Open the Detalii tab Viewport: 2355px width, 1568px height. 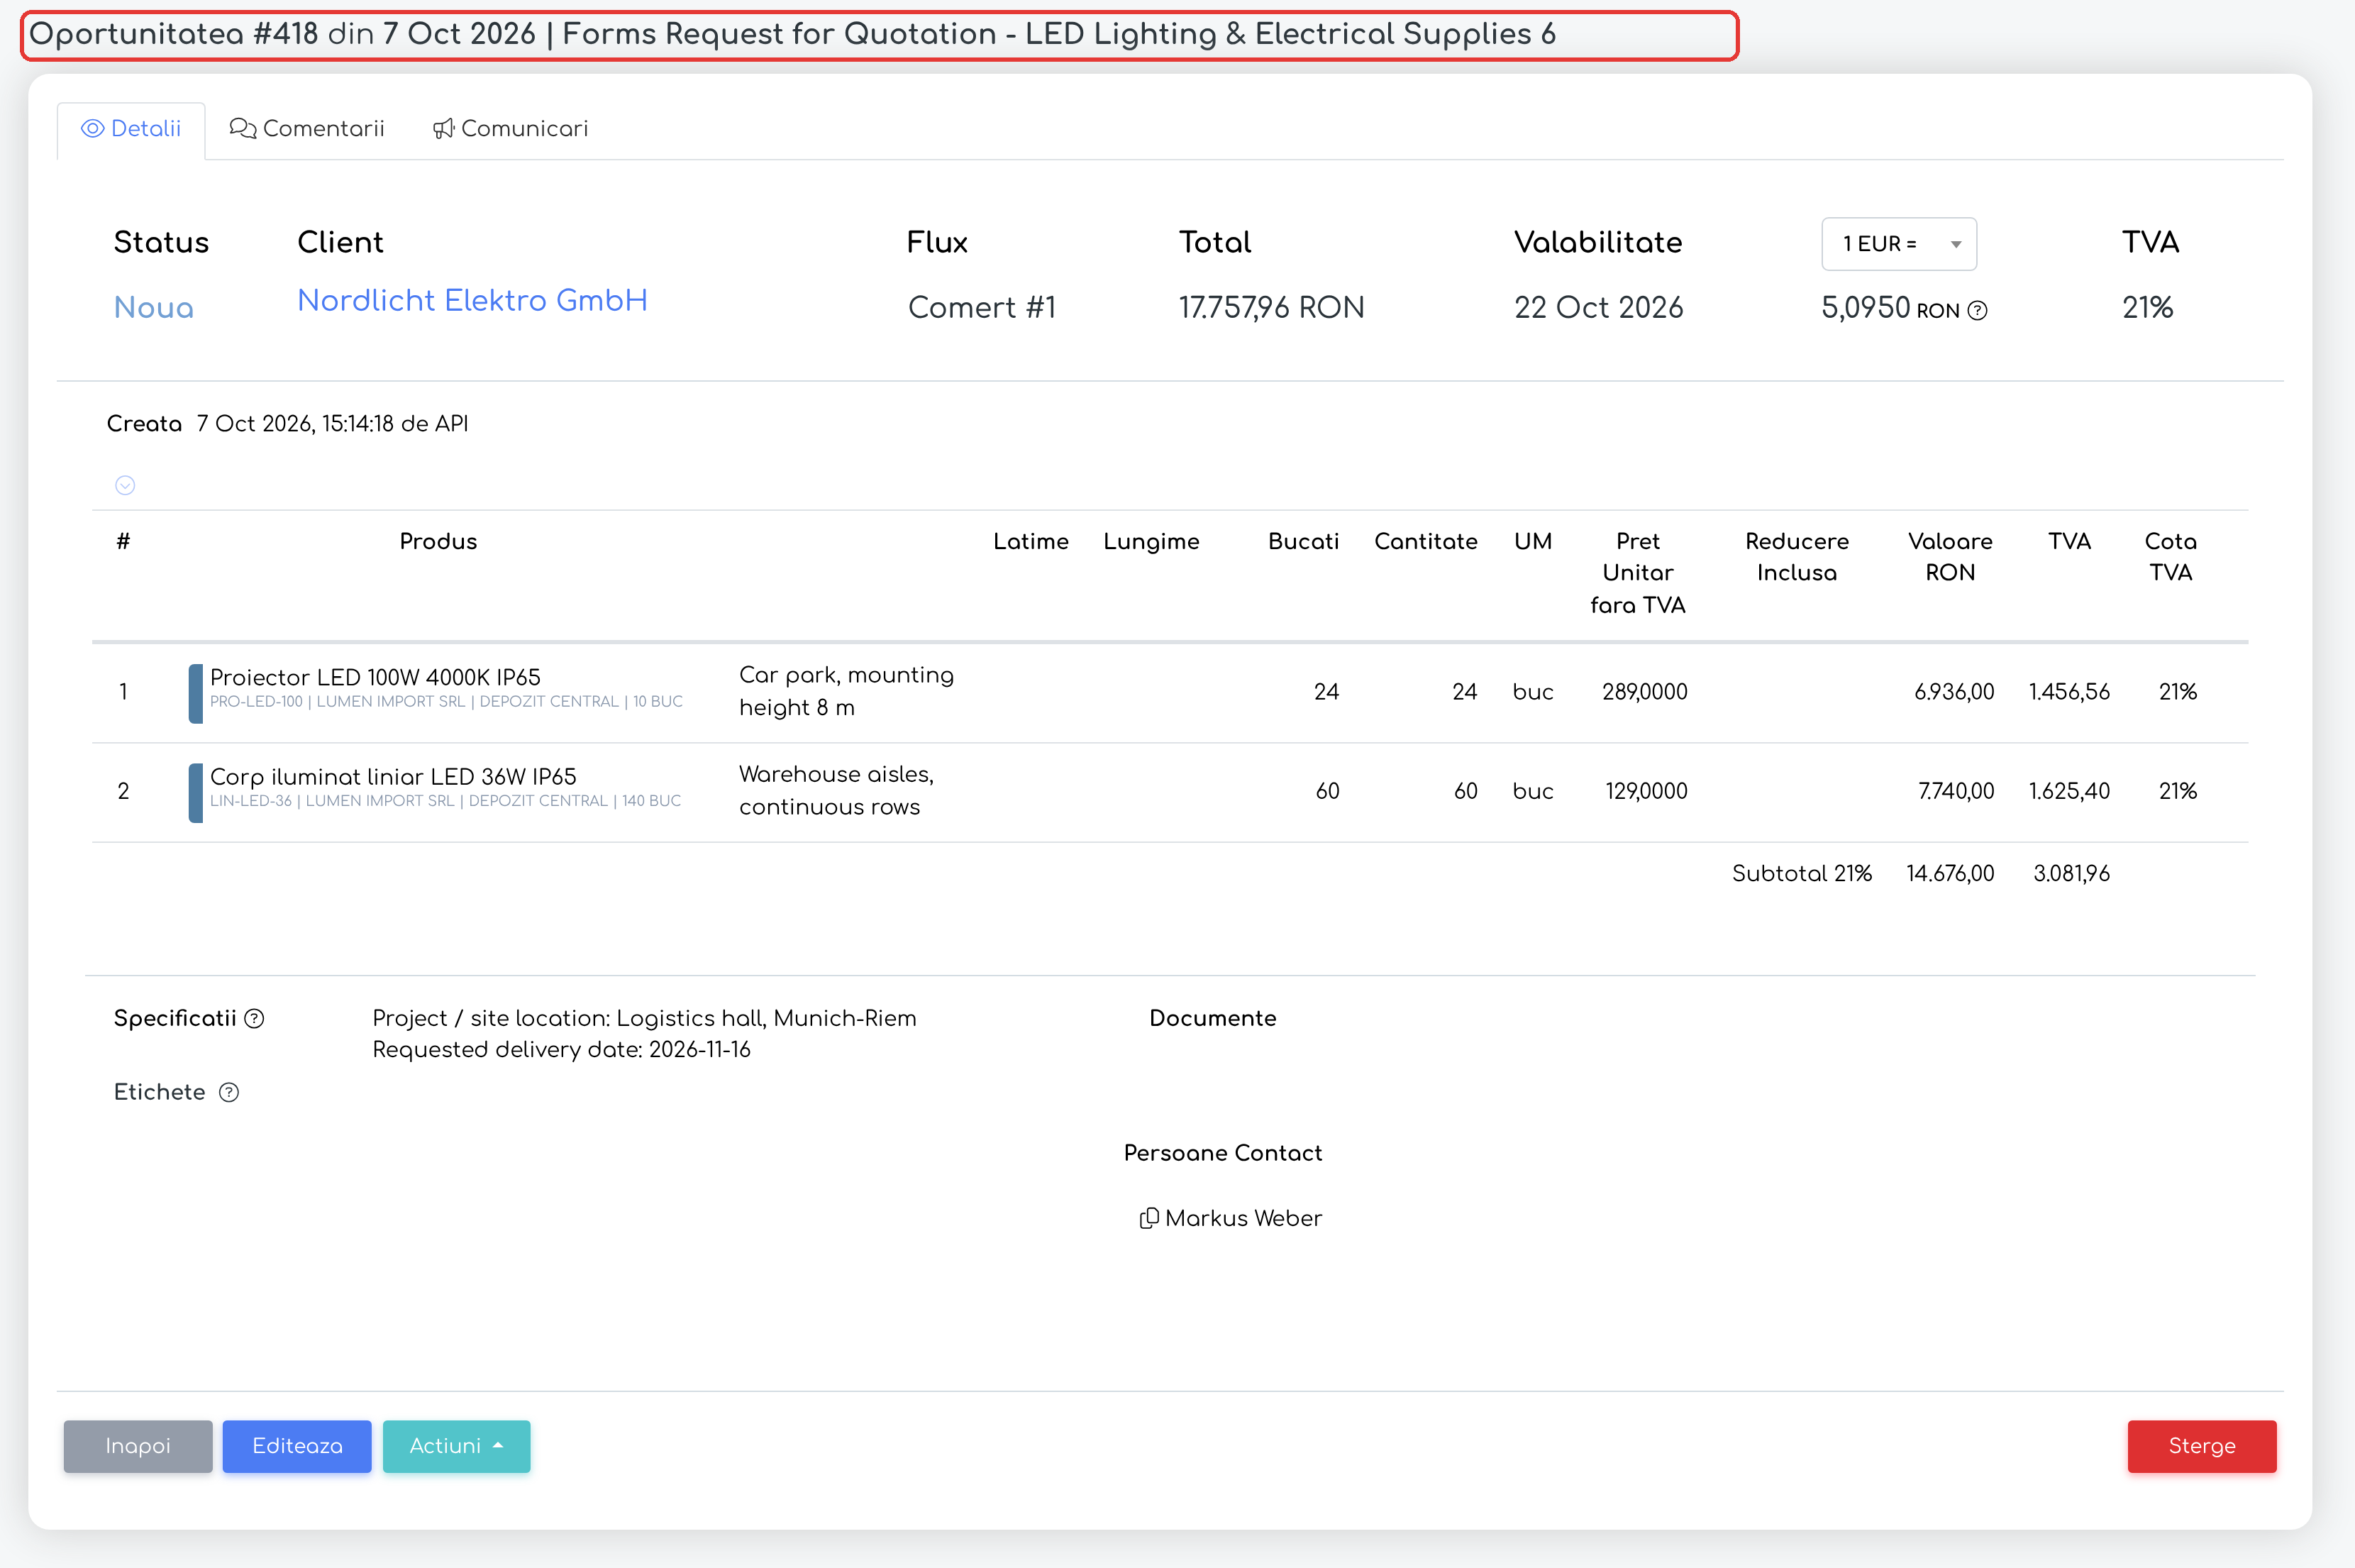(131, 129)
